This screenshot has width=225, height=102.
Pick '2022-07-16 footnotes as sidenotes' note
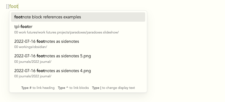[78, 44]
